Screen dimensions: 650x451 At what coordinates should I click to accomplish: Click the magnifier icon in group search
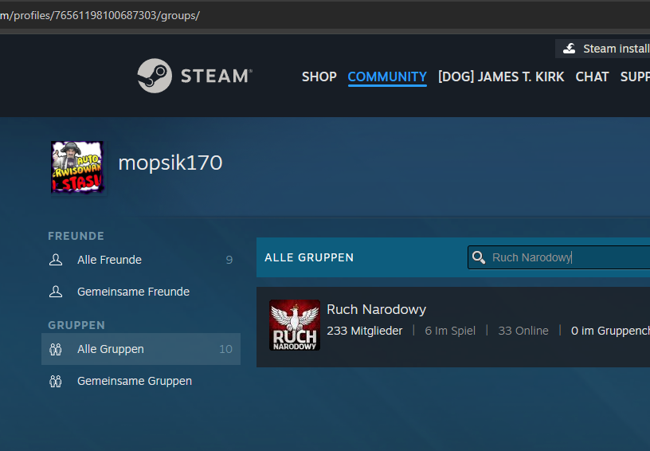tap(479, 257)
